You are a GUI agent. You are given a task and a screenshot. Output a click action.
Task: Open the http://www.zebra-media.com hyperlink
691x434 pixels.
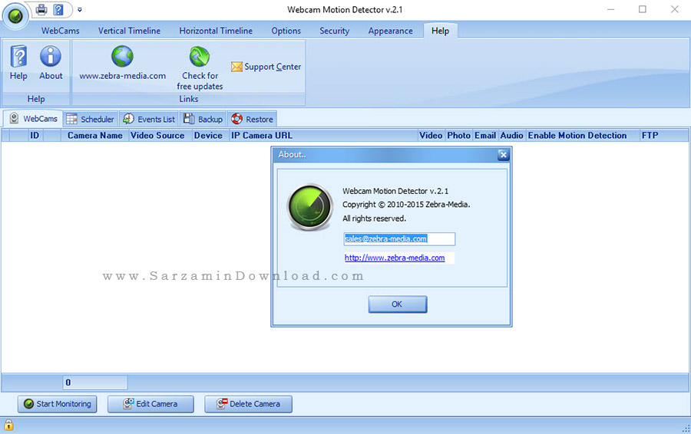pos(395,258)
